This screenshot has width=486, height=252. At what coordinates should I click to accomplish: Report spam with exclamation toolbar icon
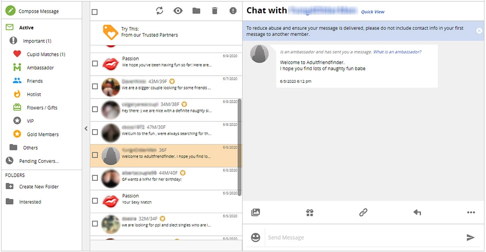pyautogui.click(x=233, y=11)
